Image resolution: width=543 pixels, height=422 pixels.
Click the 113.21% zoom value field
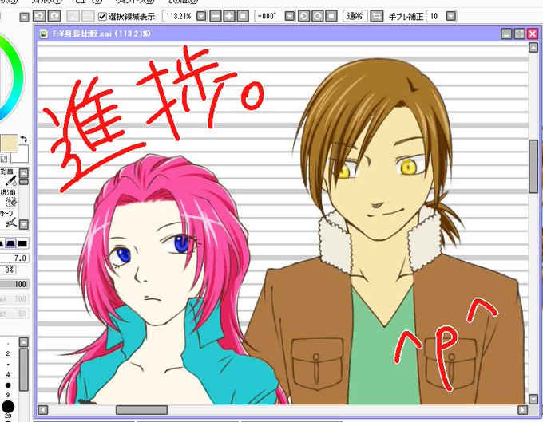(179, 16)
